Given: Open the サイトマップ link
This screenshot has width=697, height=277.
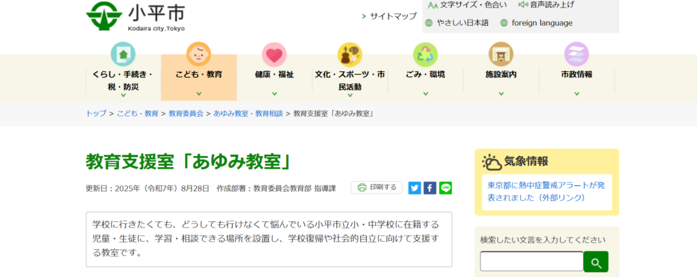Looking at the screenshot, I should 389,16.
